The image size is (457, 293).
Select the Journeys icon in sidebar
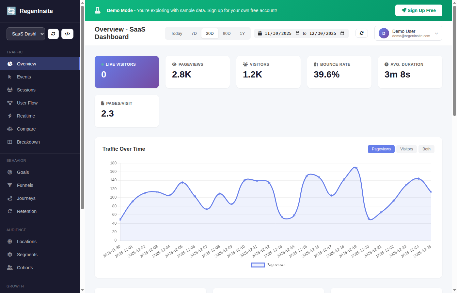pos(10,198)
